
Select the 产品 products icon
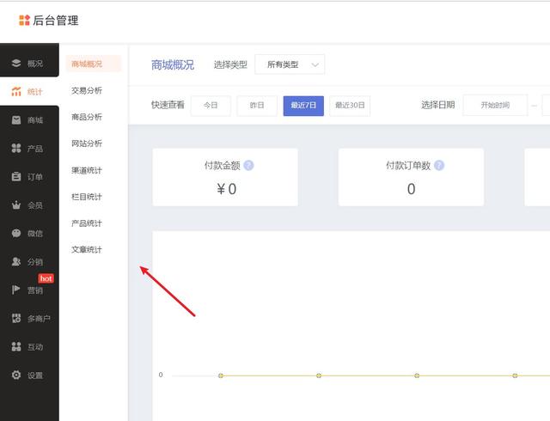point(16,149)
